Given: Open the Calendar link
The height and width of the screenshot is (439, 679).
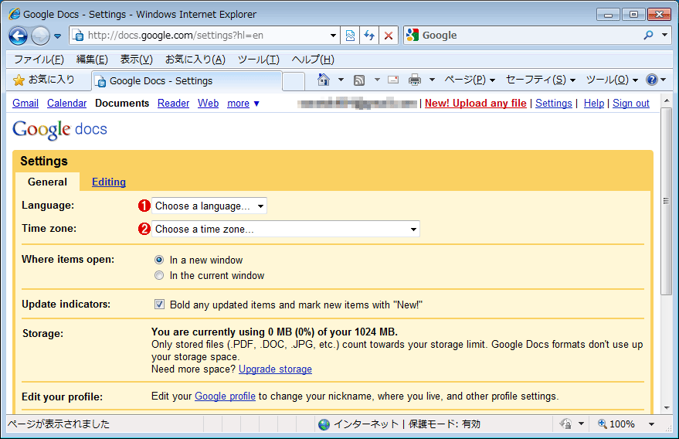Looking at the screenshot, I should pyautogui.click(x=66, y=103).
